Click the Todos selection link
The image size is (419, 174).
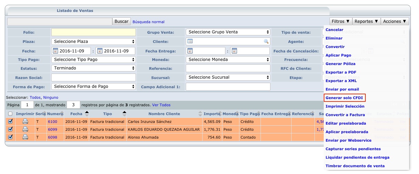(x=35, y=97)
